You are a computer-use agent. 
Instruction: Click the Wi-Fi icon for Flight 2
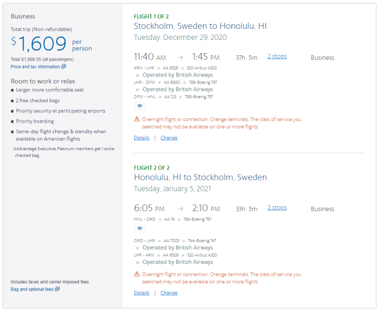pyautogui.click(x=140, y=229)
